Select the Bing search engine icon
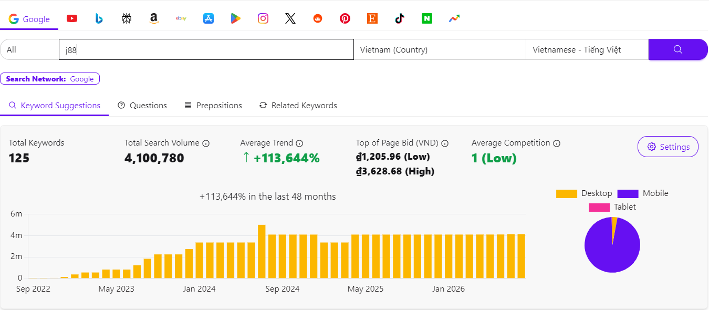The image size is (709, 310). 99,19
